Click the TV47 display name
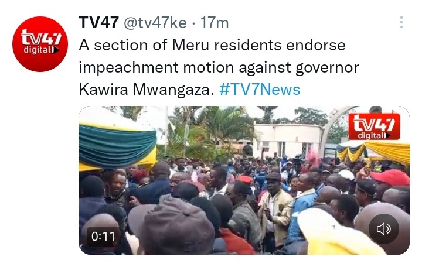422x267 pixels. coord(99,22)
